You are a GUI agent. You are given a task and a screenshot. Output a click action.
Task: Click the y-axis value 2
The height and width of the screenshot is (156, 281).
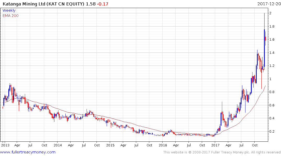(270, 13)
